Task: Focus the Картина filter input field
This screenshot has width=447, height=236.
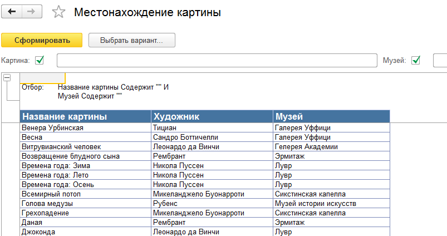Action: (x=217, y=61)
